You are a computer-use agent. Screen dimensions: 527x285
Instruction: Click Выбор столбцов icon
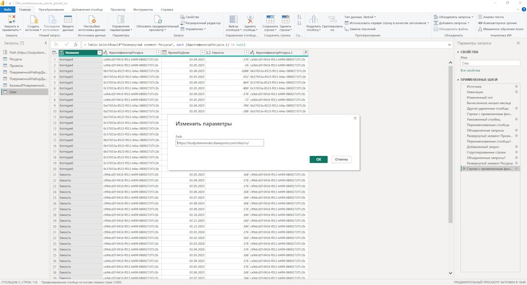[233, 19]
